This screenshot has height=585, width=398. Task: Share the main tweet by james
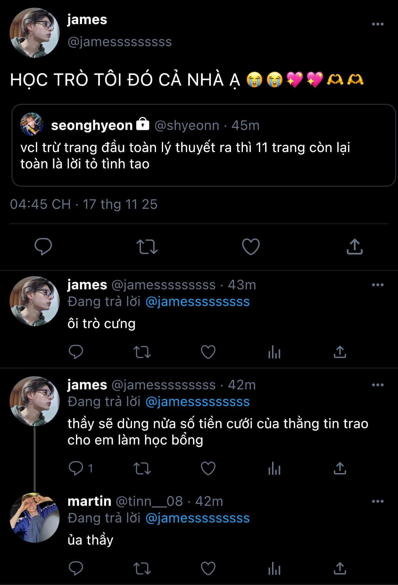[x=354, y=247]
